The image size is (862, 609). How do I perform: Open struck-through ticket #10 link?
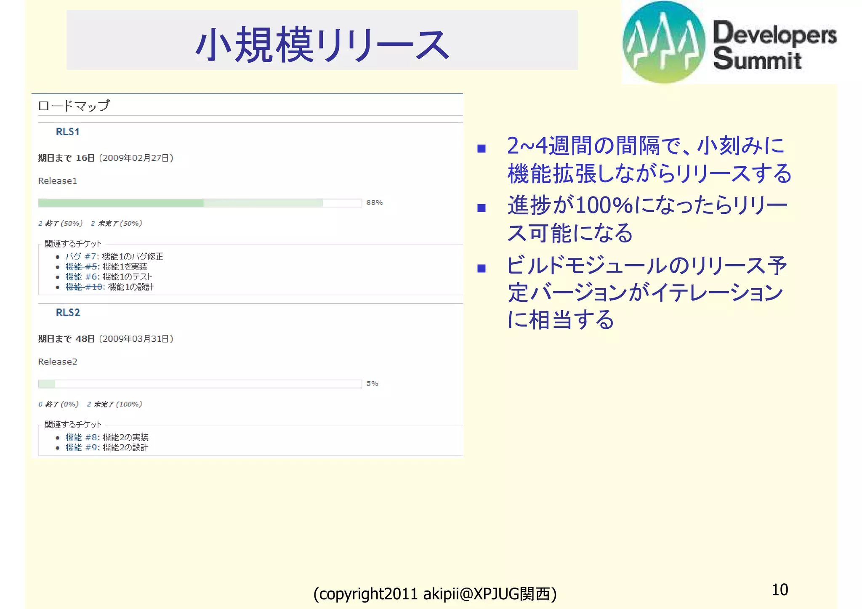pos(84,287)
